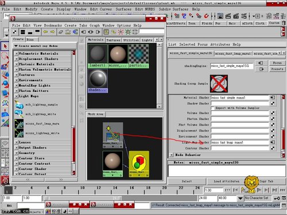Switch to Textures tab in Hypershade
Screen dimensions: 287x215
(113, 40)
